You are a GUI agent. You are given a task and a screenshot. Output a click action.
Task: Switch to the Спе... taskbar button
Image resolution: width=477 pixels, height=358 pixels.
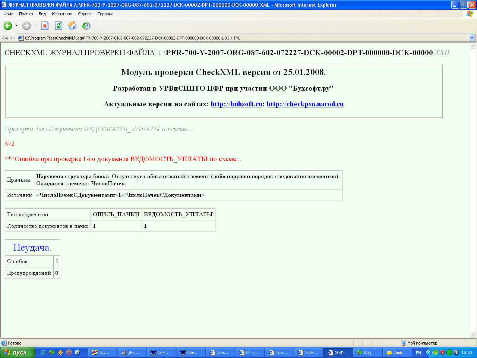click(221, 352)
